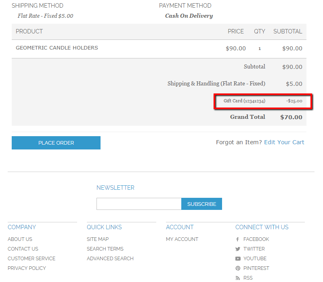Click the Twitter bird icon

(238, 249)
